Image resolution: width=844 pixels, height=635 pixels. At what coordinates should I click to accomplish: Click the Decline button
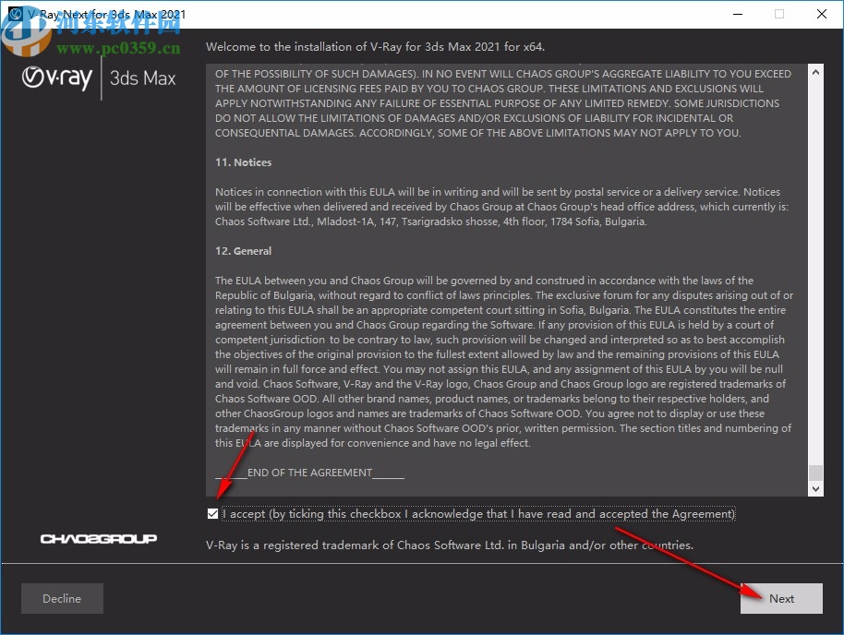point(61,598)
